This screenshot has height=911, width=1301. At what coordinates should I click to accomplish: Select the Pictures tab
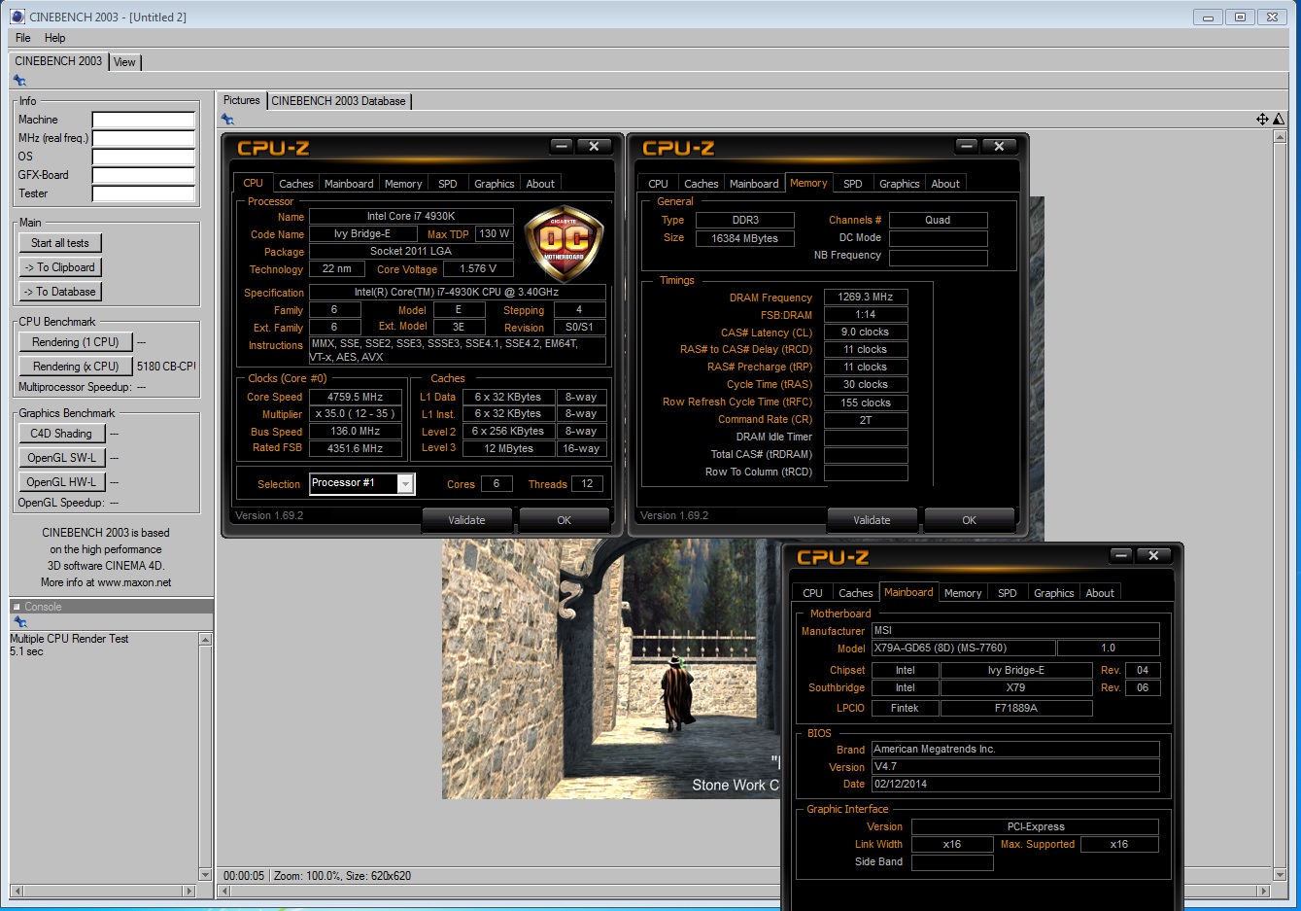point(242,100)
